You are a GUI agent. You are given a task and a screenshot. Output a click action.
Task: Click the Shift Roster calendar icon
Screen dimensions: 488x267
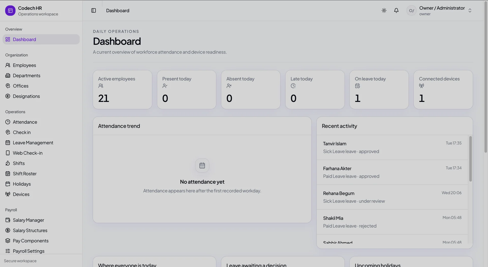pyautogui.click(x=8, y=174)
